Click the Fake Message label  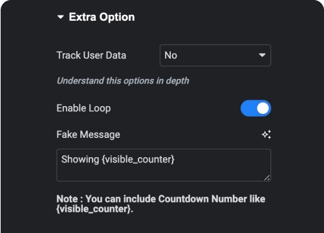point(89,135)
